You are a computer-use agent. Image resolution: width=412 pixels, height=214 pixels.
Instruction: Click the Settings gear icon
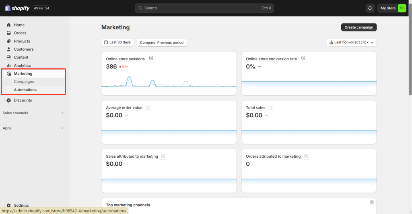[x=9, y=205]
